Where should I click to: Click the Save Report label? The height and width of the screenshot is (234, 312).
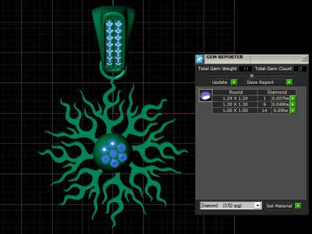pyautogui.click(x=266, y=82)
